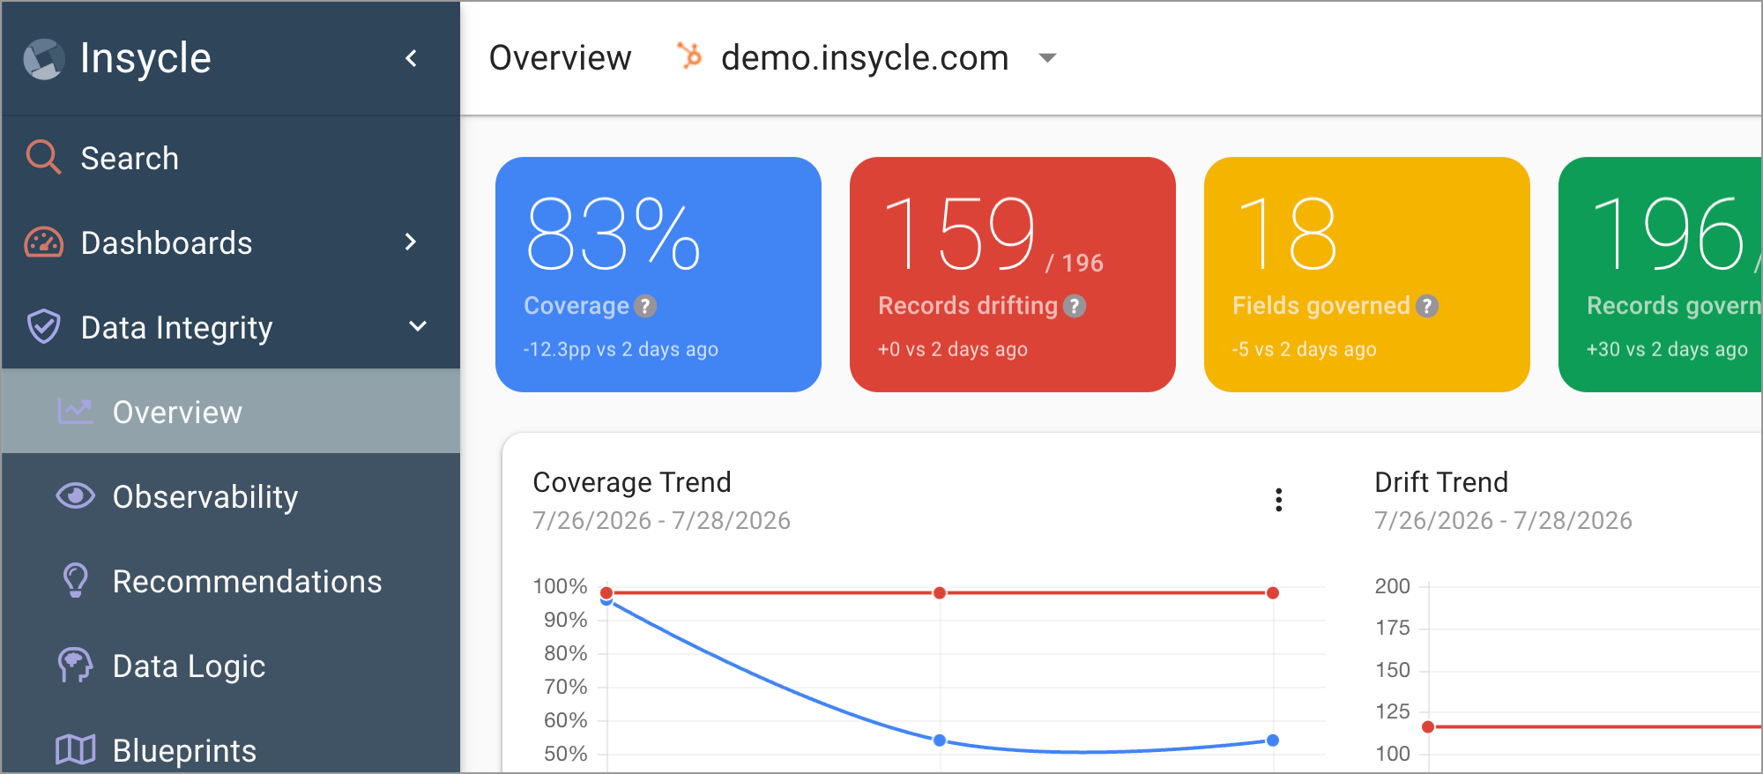Click the '+0 vs 2 days ago' text

click(x=953, y=349)
